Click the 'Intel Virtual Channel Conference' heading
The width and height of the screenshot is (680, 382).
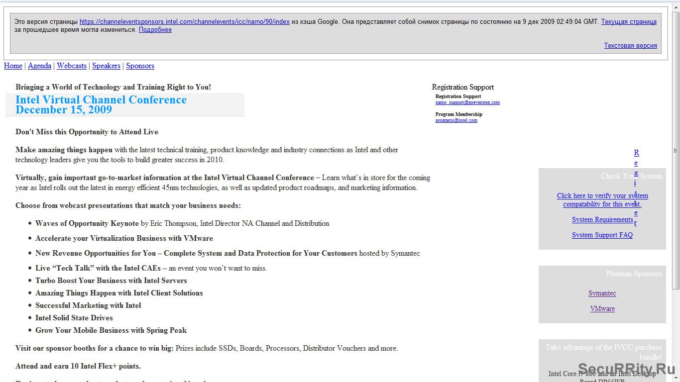click(x=101, y=99)
